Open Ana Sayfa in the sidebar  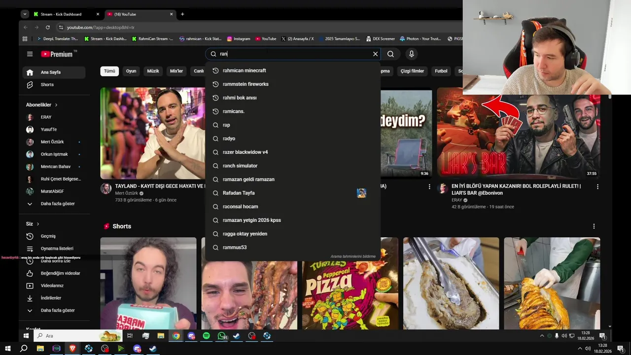(x=54, y=72)
